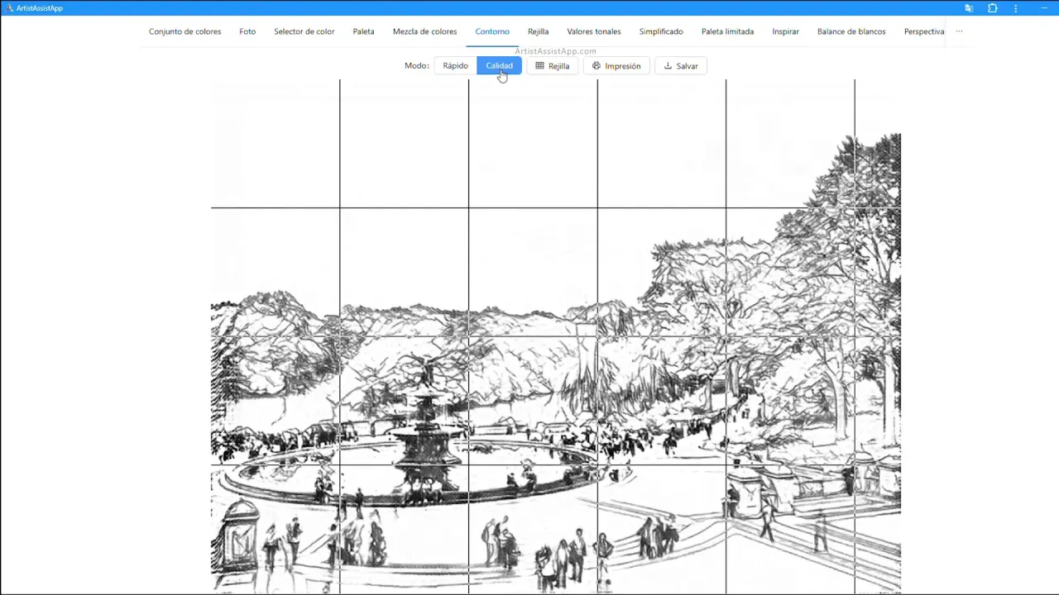
Task: Click the translate icon in title bar
Action: pyautogui.click(x=969, y=8)
